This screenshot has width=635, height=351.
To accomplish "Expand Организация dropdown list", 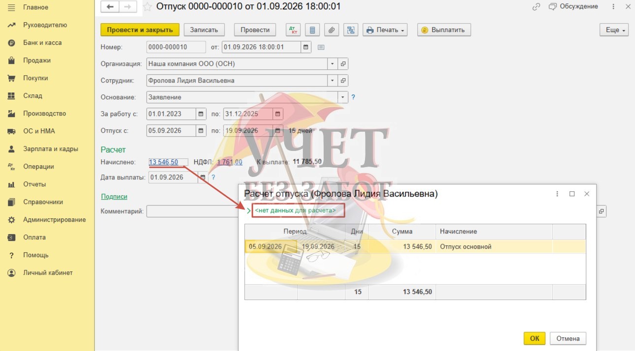I will point(333,64).
